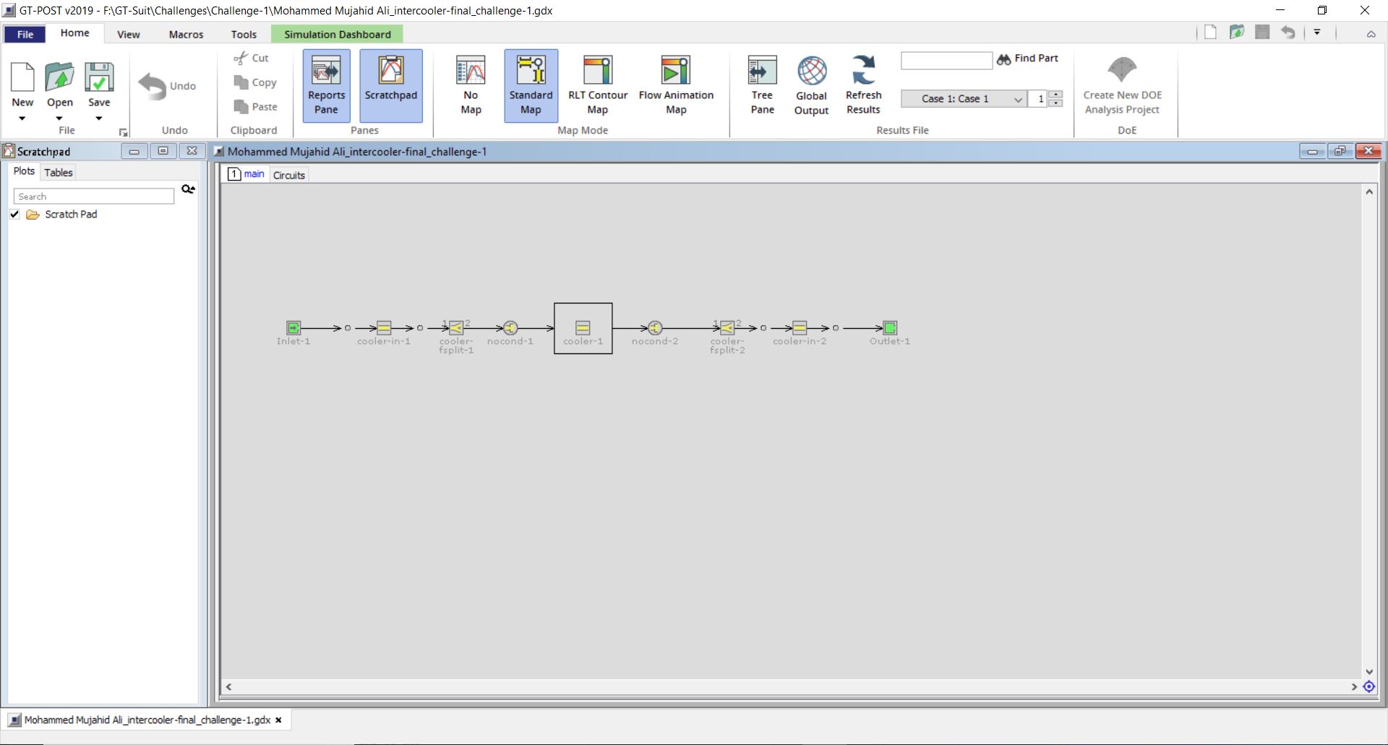Enable RLT Contour Map mode

click(x=597, y=85)
